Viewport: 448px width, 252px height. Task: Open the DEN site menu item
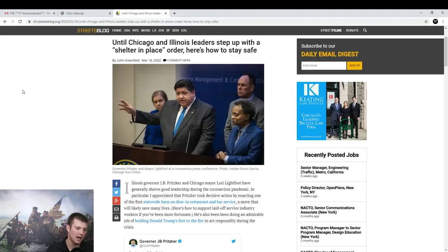[x=175, y=30]
